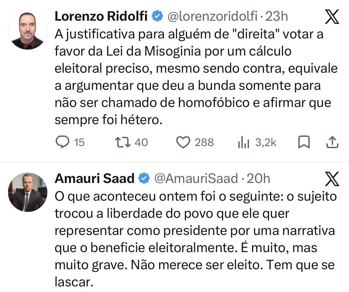Click the tweet text starting "O que aconteceu ontem"

pyautogui.click(x=195, y=239)
